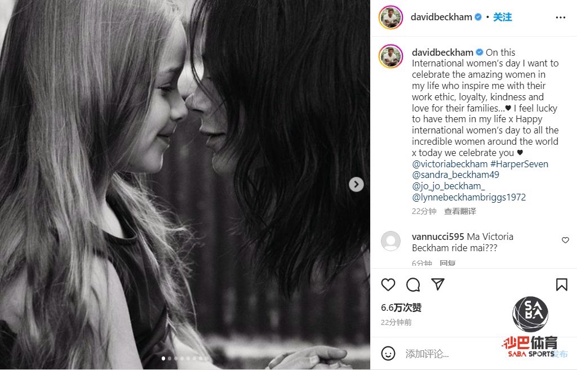Share the post via paper plane icon

click(437, 284)
